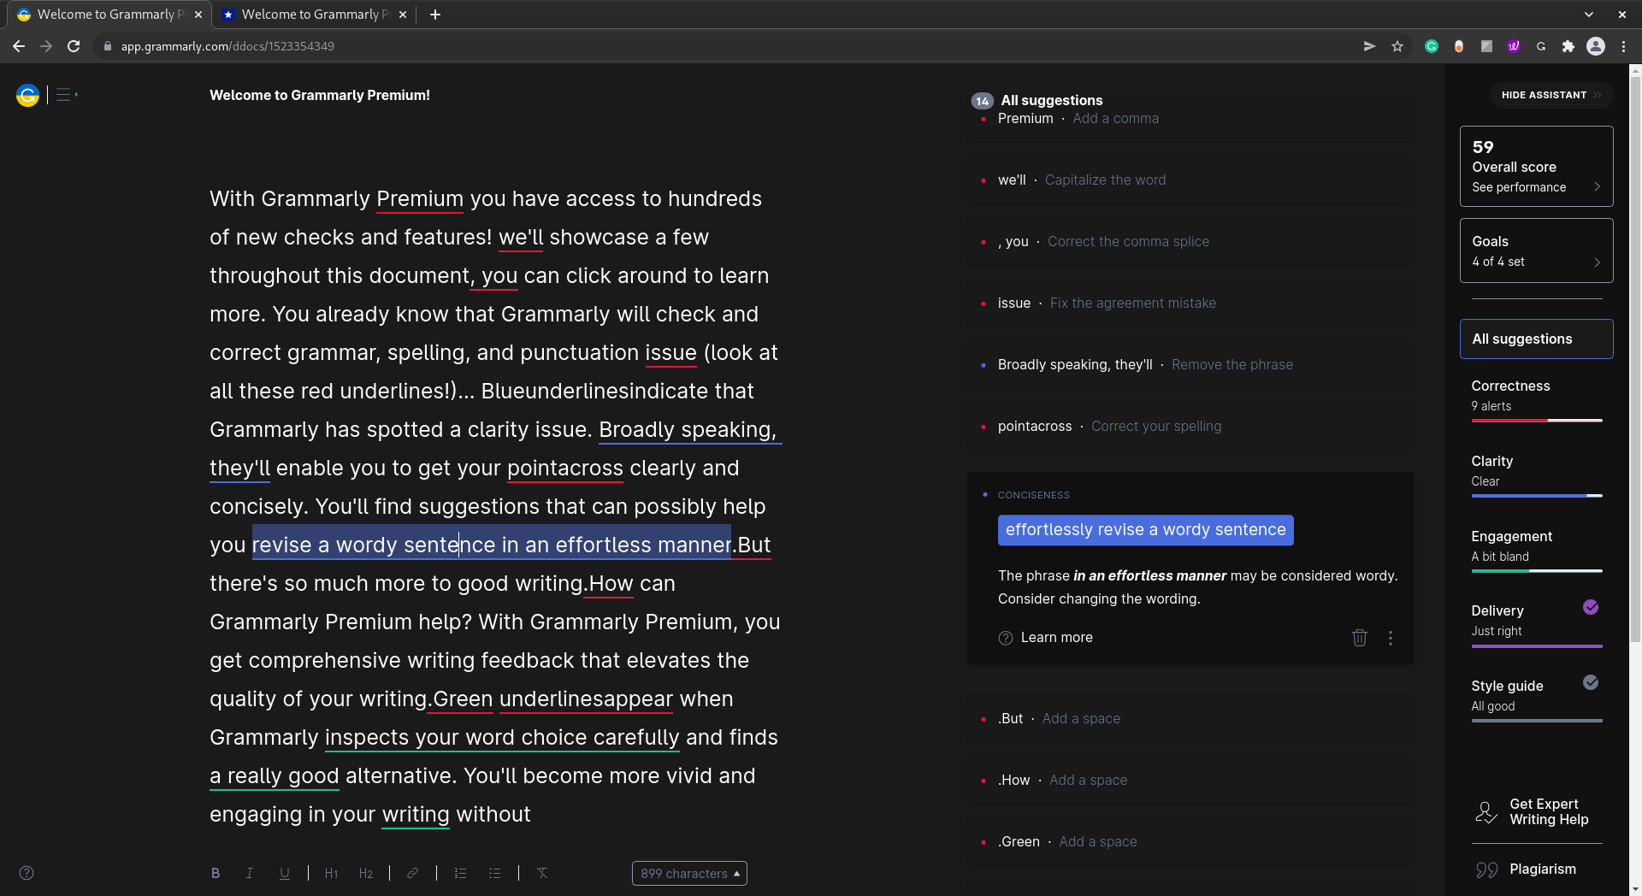
Task: Click the See performance link
Action: click(x=1519, y=187)
